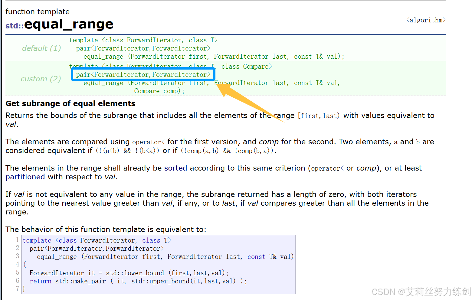
Task: Click the CSDN watermark text
Action: click(421, 292)
